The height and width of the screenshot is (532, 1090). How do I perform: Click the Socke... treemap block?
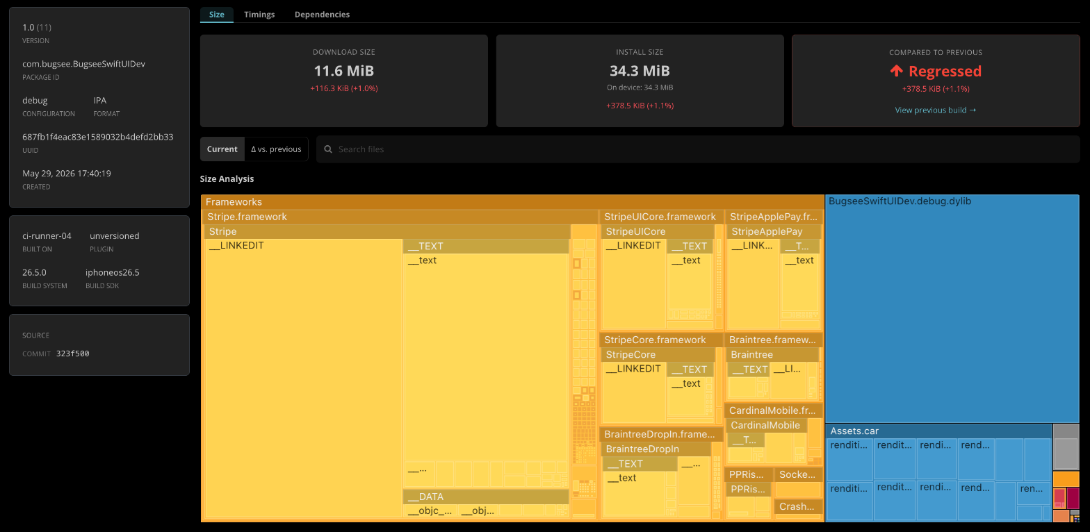(799, 474)
